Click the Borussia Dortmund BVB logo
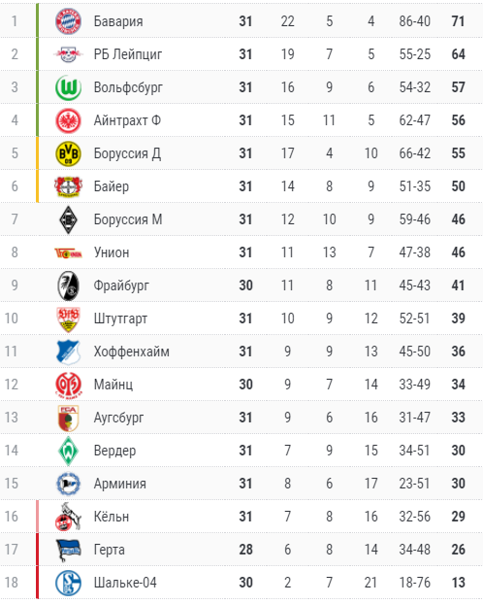The width and height of the screenshot is (483, 604). (x=68, y=153)
